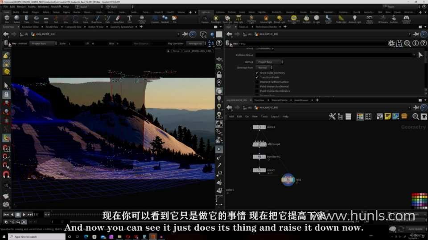Select the Environment Light shelf tool
Screen dimensions: 428x240
coord(294,19)
